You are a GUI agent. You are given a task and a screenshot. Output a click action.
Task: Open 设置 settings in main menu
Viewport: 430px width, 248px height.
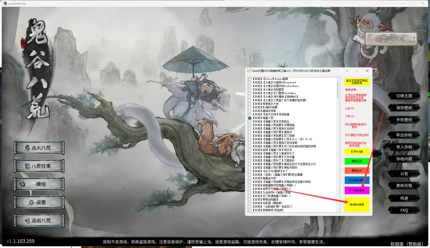coord(39,202)
